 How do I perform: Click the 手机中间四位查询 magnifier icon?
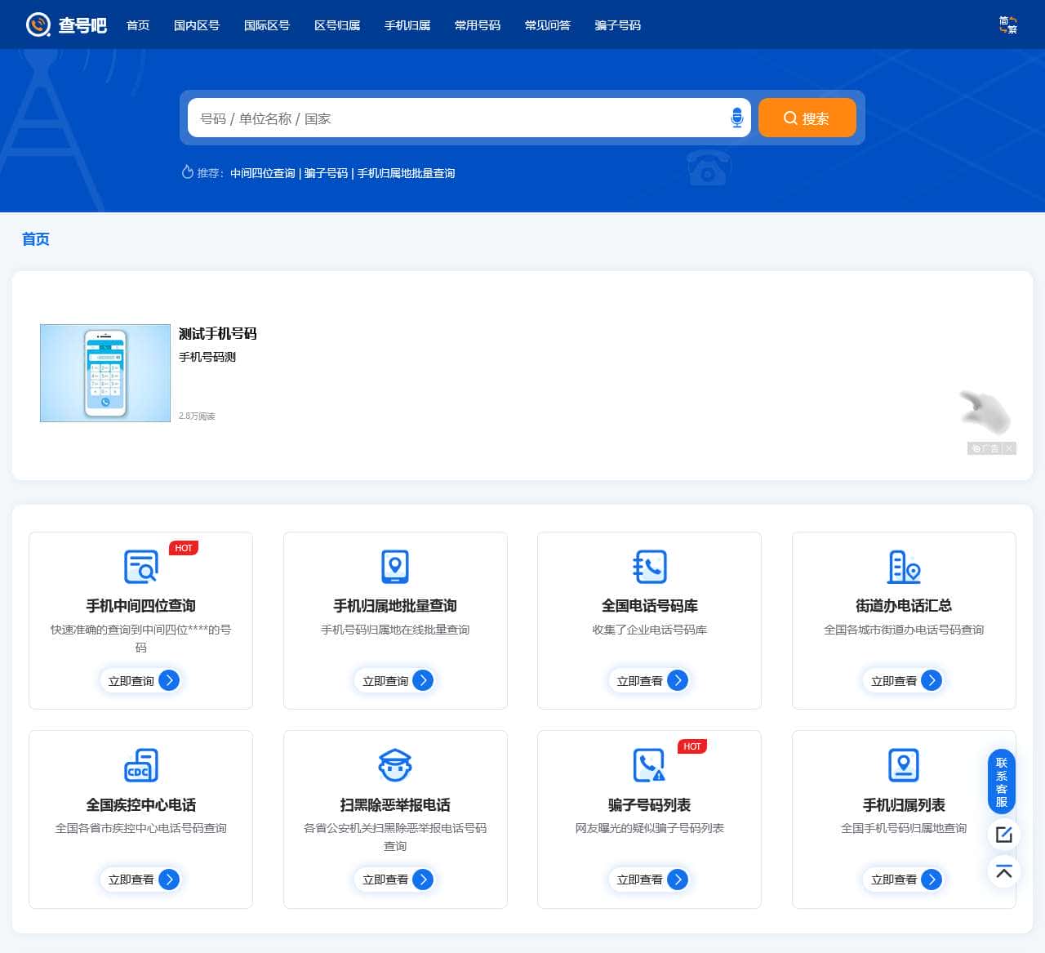[x=140, y=566]
